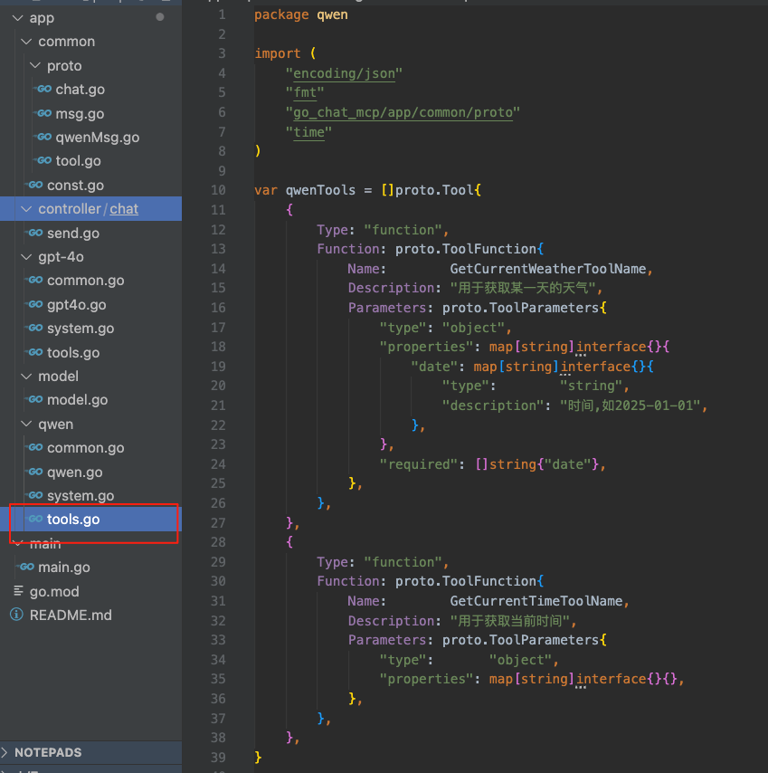The image size is (768, 773).
Task: Follow the go_chat_mcp/app/common/proto import link
Action: pos(403,112)
